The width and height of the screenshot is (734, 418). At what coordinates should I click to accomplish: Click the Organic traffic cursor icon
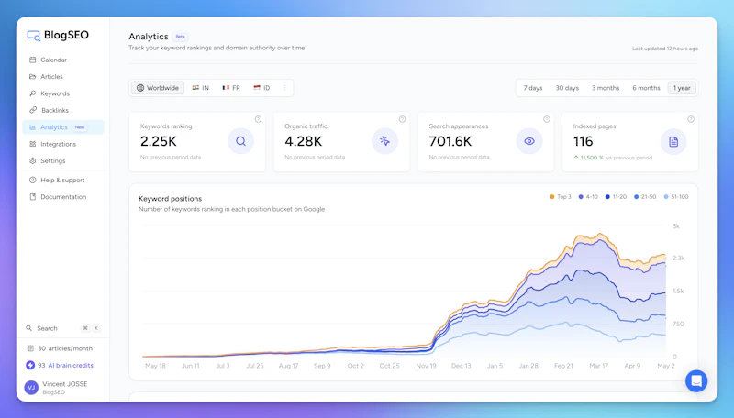pos(384,141)
